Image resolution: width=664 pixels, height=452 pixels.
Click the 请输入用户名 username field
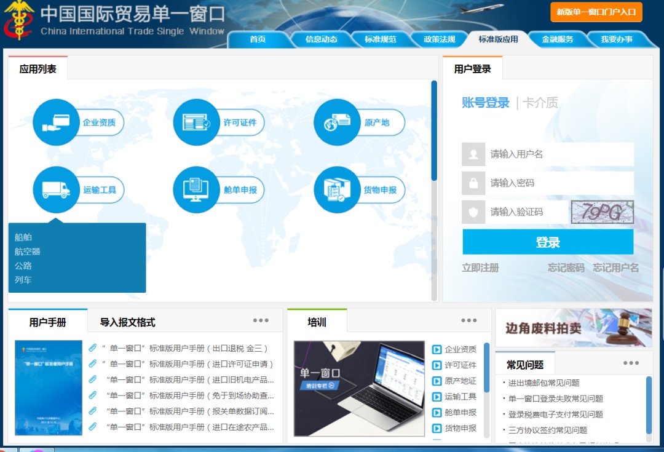559,154
